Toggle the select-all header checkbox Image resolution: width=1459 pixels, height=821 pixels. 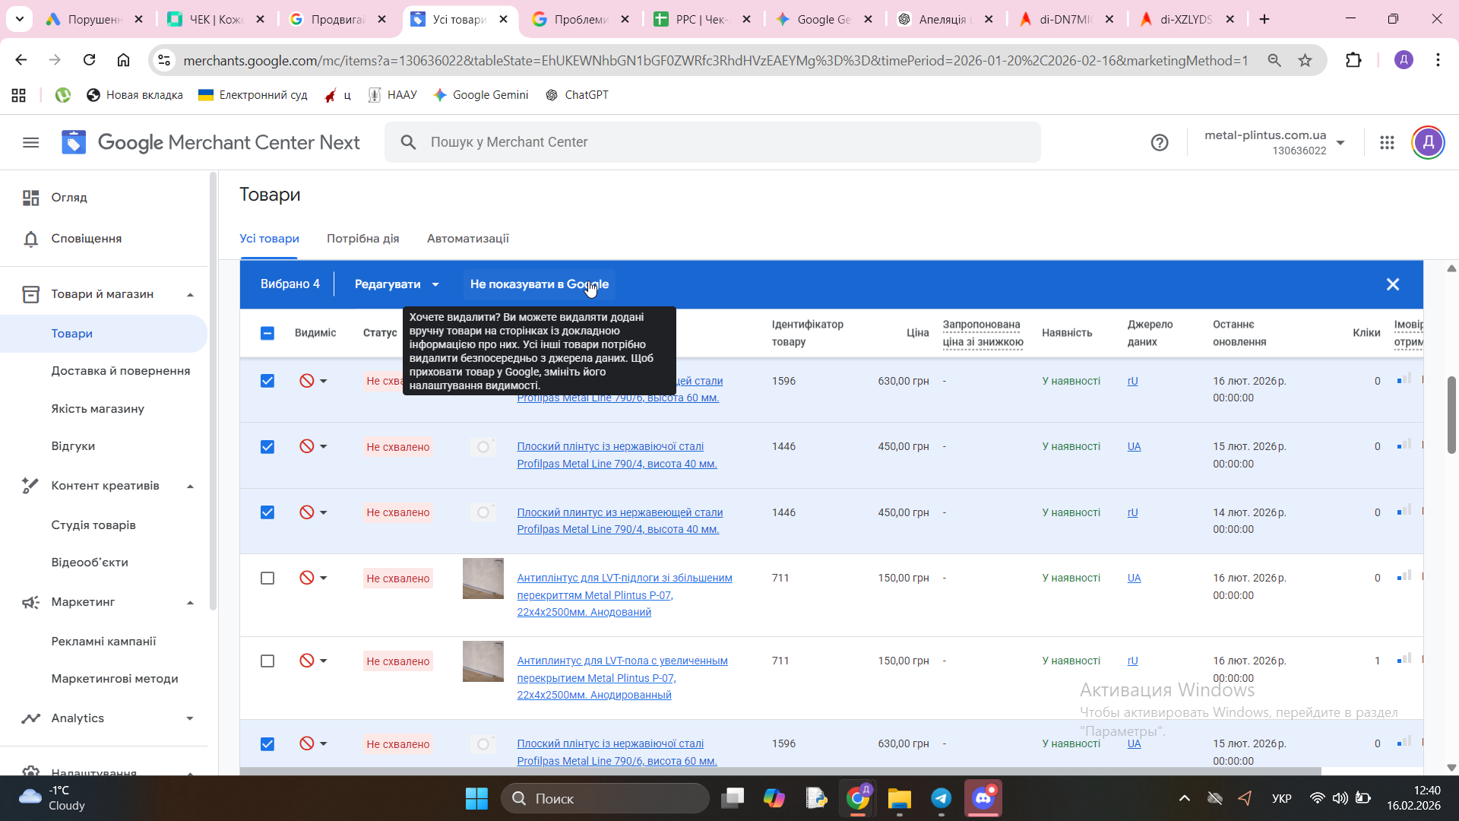pyautogui.click(x=267, y=333)
